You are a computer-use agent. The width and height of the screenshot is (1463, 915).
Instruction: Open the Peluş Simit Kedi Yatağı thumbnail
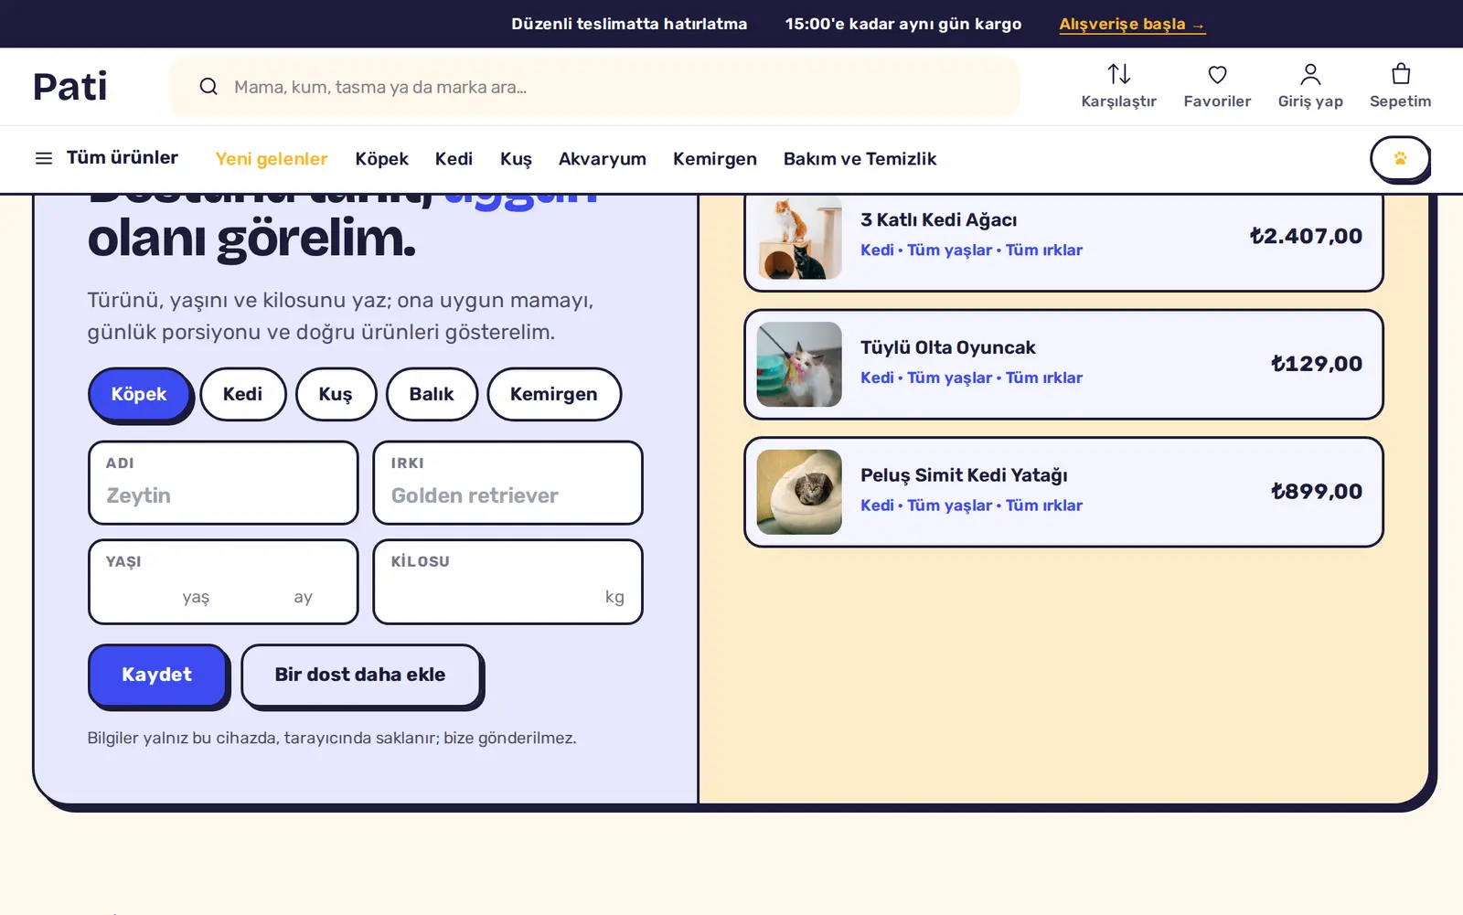(x=799, y=492)
